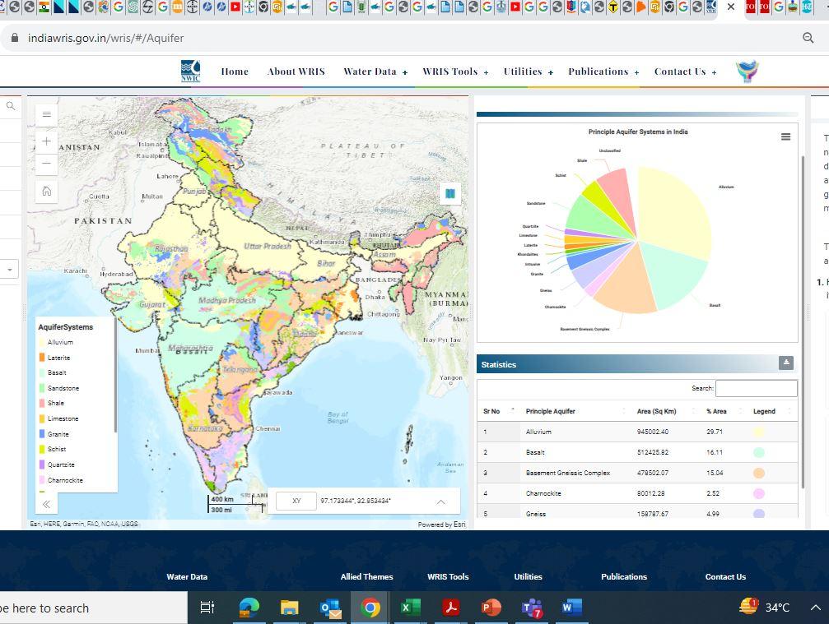This screenshot has width=829, height=624.
Task: Open Adobe Acrobat from taskbar
Action: click(450, 608)
